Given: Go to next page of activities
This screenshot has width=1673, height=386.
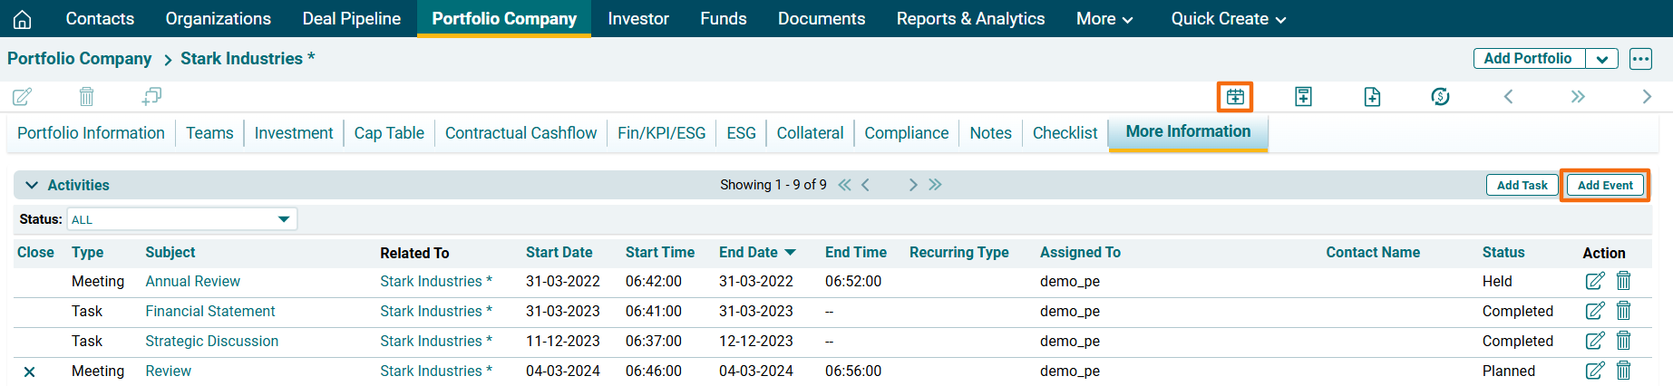Looking at the screenshot, I should coord(913,185).
